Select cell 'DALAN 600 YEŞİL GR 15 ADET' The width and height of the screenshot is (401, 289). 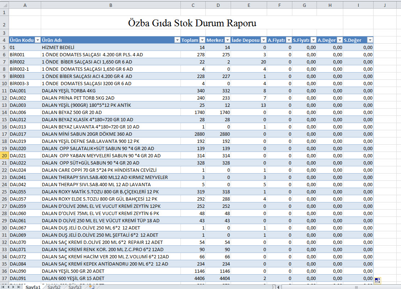point(111,278)
